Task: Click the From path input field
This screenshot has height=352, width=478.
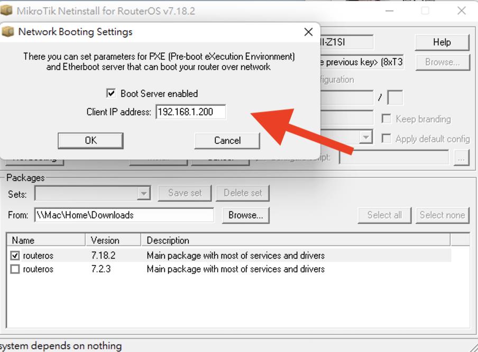Action: point(124,215)
